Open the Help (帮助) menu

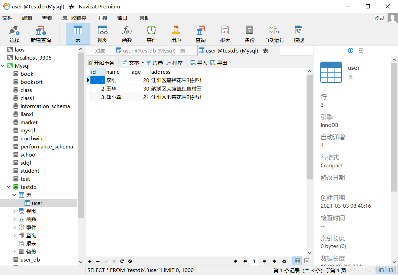[145, 18]
